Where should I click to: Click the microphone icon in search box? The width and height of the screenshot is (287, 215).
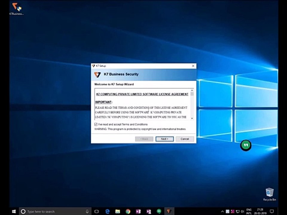coord(87,211)
